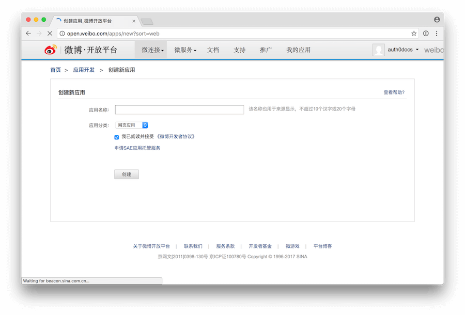Click the red close window button
465x315 pixels.
point(28,20)
